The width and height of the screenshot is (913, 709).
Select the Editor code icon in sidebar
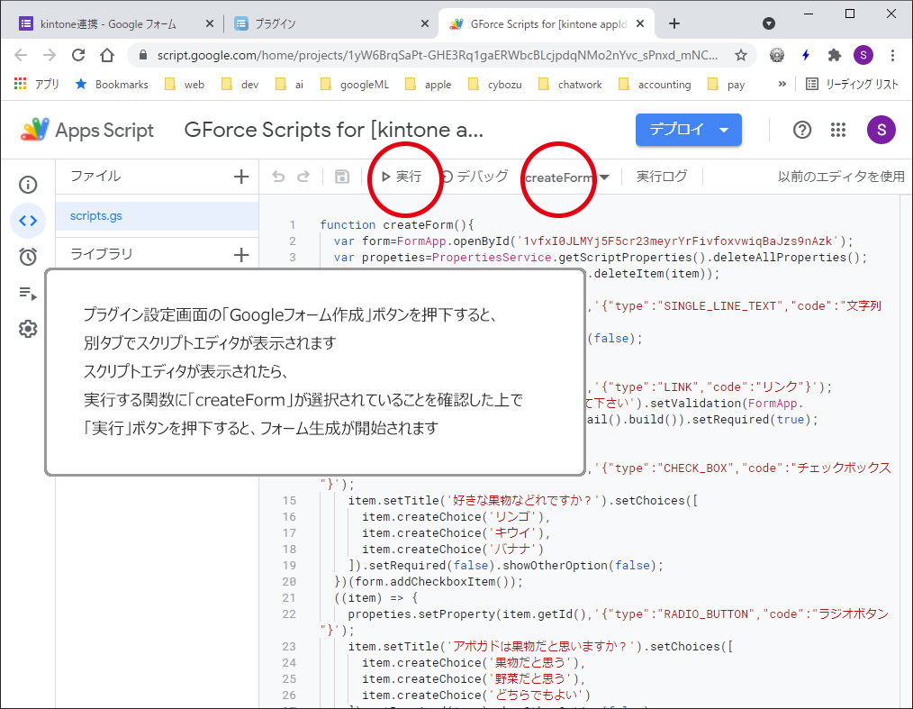[28, 221]
